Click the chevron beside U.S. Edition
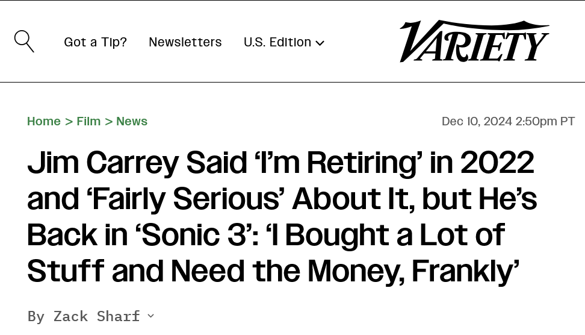The width and height of the screenshot is (585, 335). (320, 43)
